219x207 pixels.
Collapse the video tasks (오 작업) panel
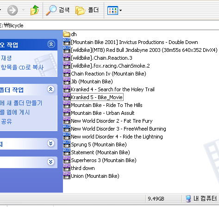(51, 44)
